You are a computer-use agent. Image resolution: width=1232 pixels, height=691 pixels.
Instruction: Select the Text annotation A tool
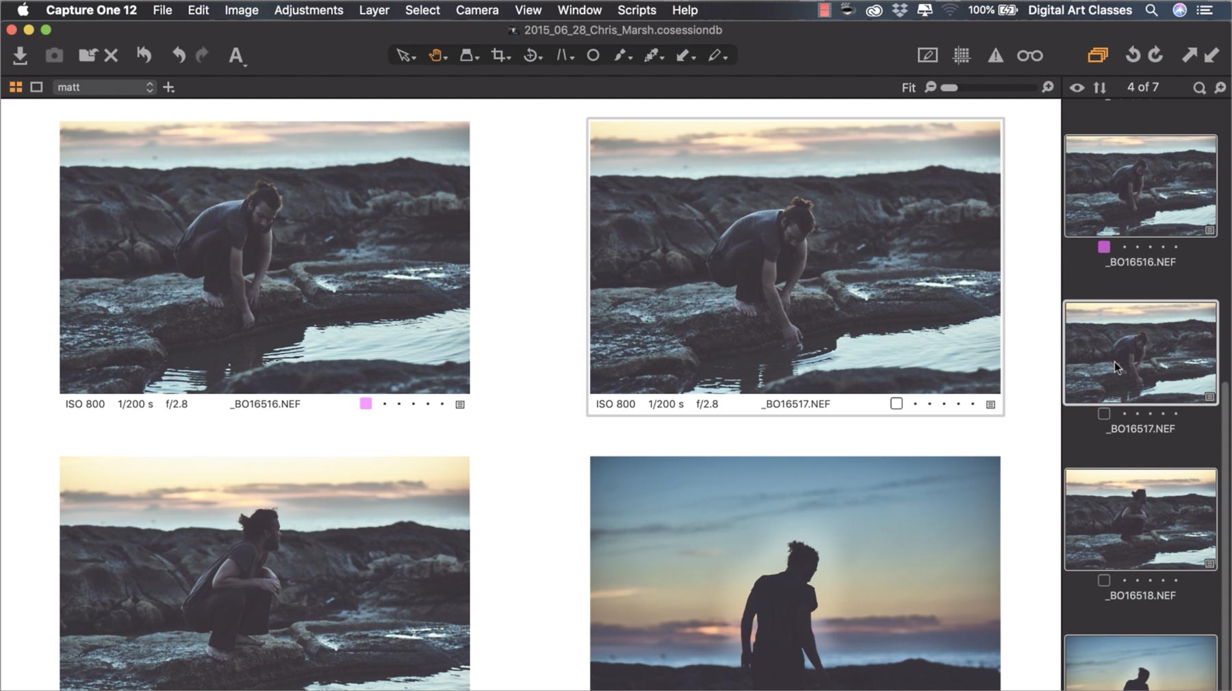(236, 56)
